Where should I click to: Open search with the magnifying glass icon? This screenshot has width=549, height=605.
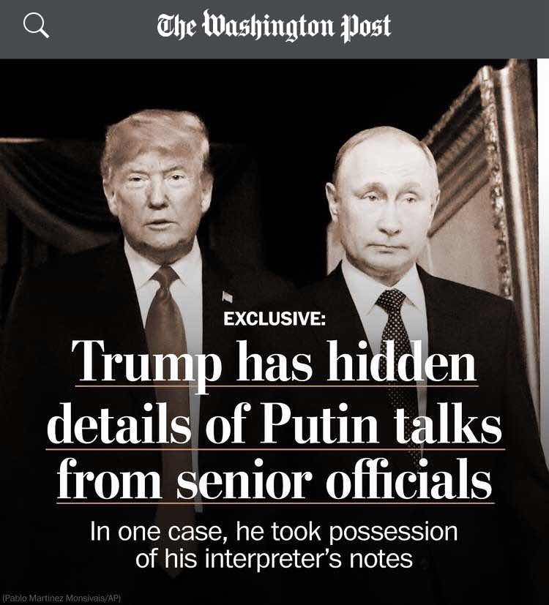click(x=37, y=26)
